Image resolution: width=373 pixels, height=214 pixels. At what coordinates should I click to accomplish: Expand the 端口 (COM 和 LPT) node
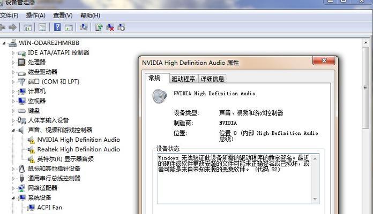(13, 82)
